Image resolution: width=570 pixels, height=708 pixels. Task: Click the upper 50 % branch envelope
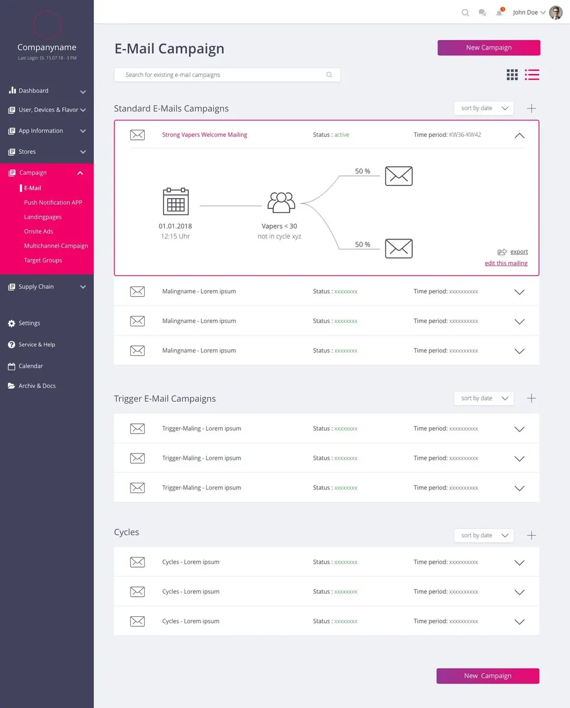point(399,176)
